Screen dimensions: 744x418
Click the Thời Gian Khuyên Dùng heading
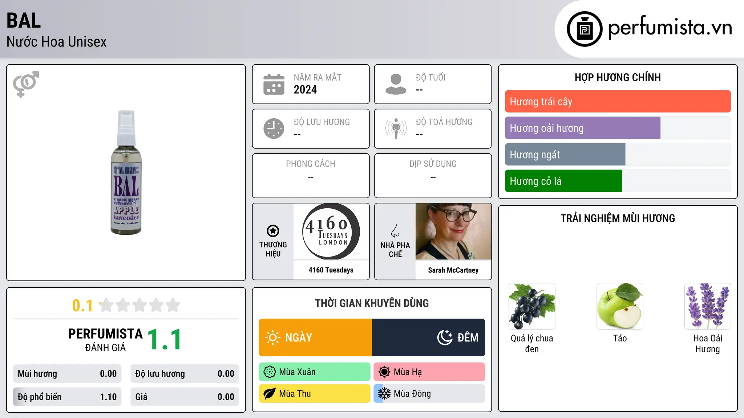tap(372, 303)
